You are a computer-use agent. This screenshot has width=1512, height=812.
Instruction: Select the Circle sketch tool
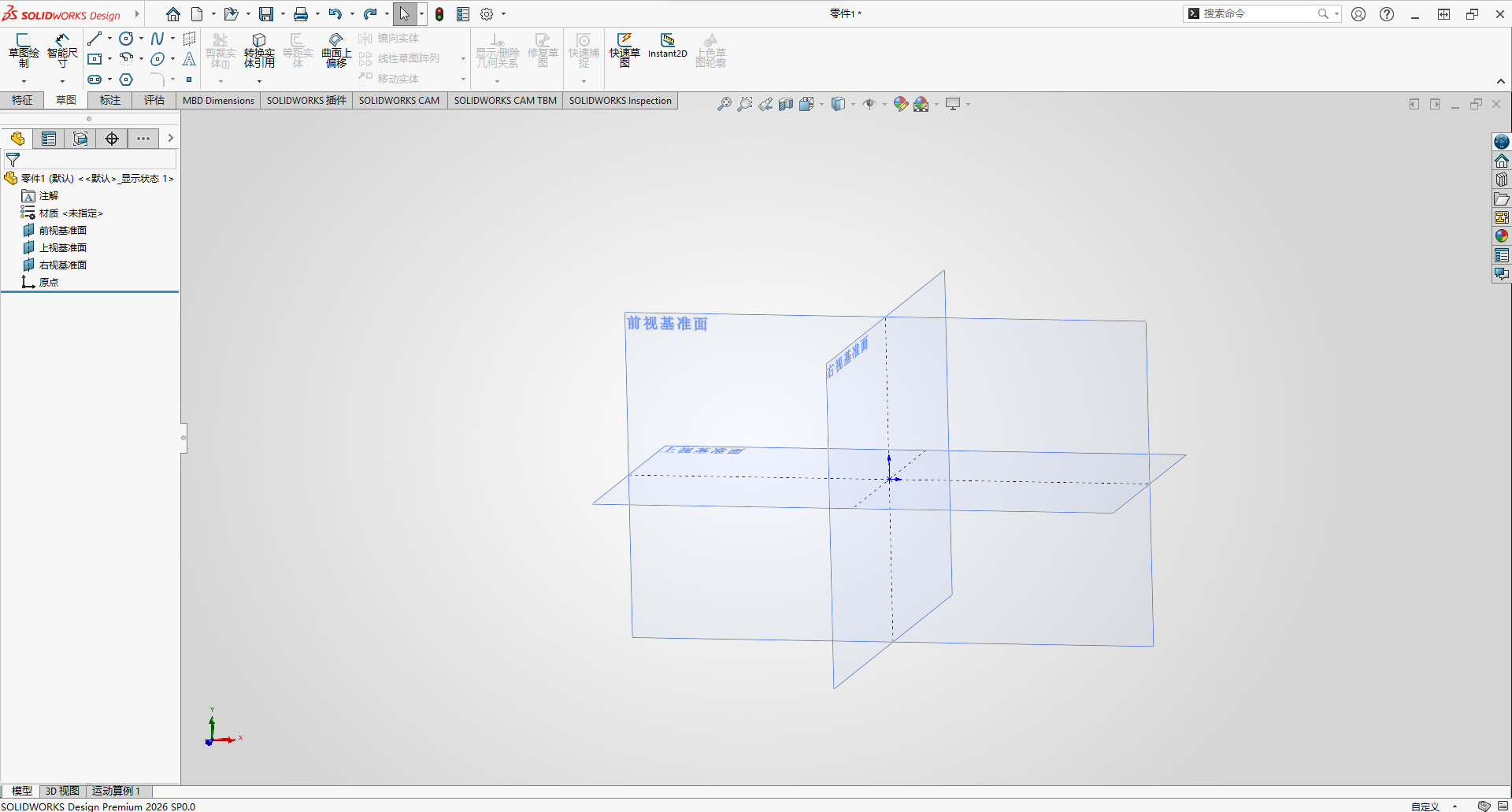click(x=126, y=39)
